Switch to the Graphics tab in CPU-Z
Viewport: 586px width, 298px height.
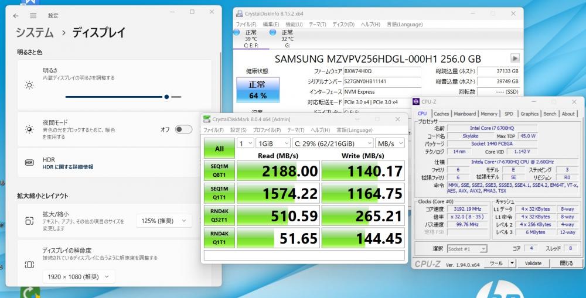coord(529,114)
